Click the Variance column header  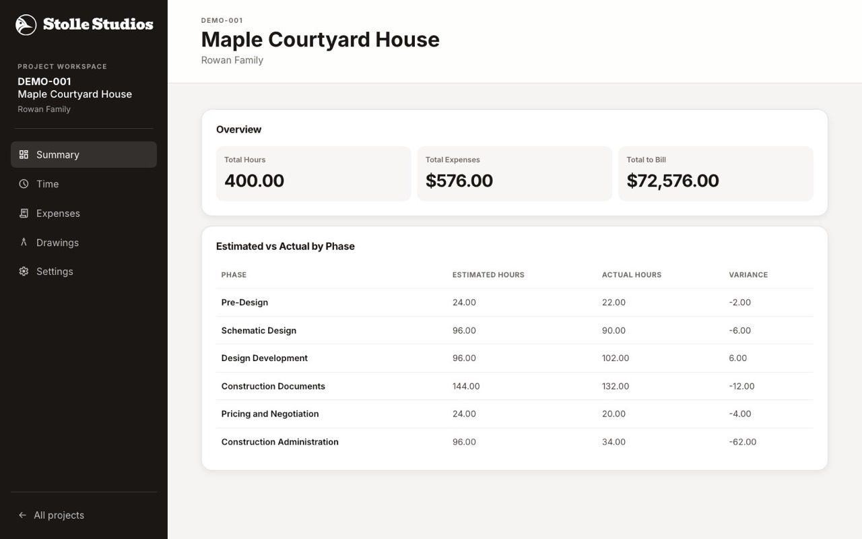click(x=748, y=275)
